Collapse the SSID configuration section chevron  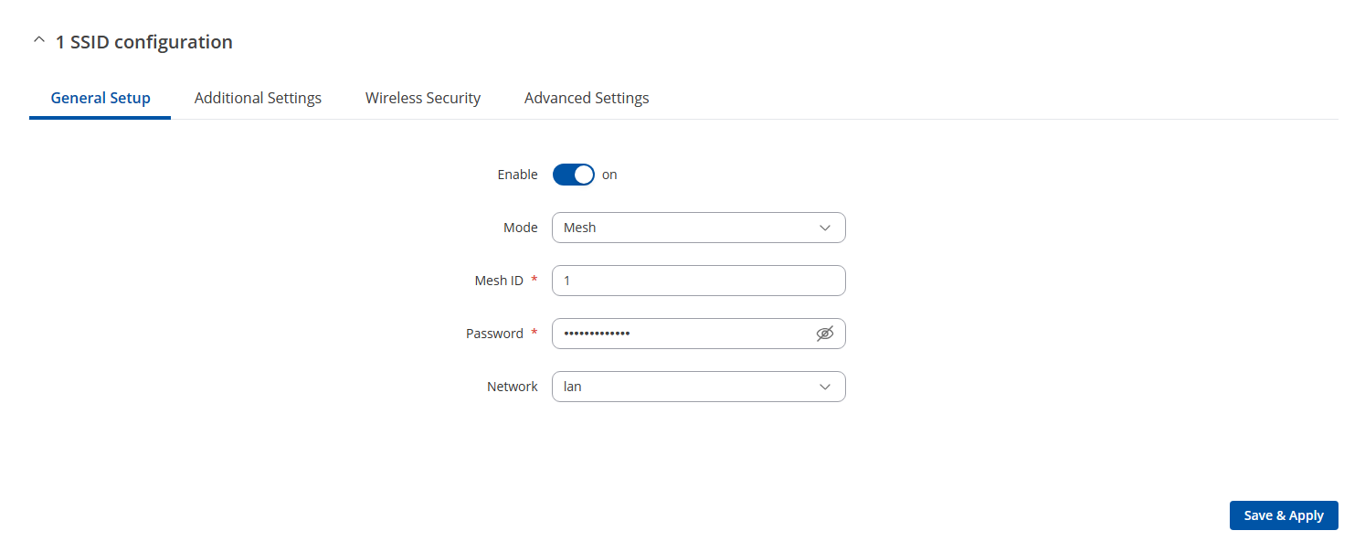click(x=38, y=41)
